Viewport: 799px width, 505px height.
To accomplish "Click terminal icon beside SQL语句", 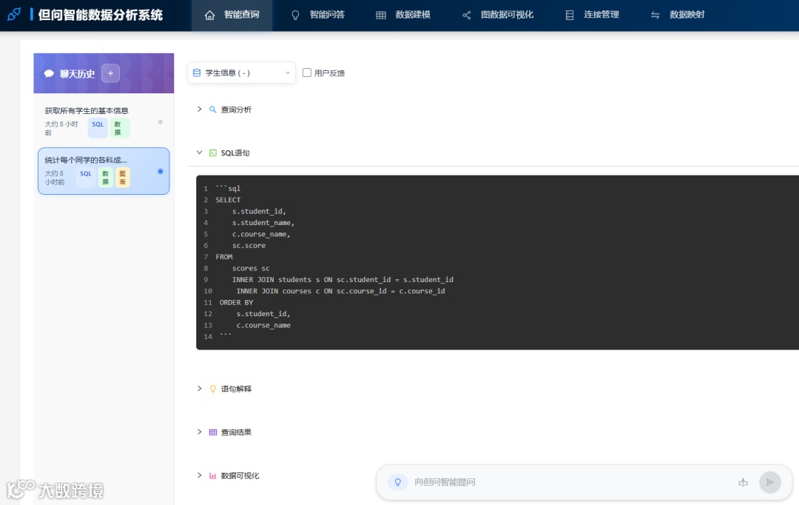I will 213,153.
